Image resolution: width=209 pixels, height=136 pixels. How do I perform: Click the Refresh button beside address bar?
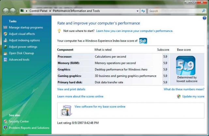[143, 11]
